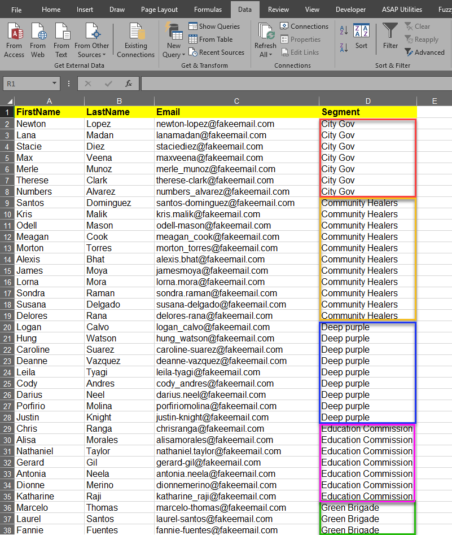Select Community Healers in row 9
Screen dimensions: 452x535
[x=368, y=203]
